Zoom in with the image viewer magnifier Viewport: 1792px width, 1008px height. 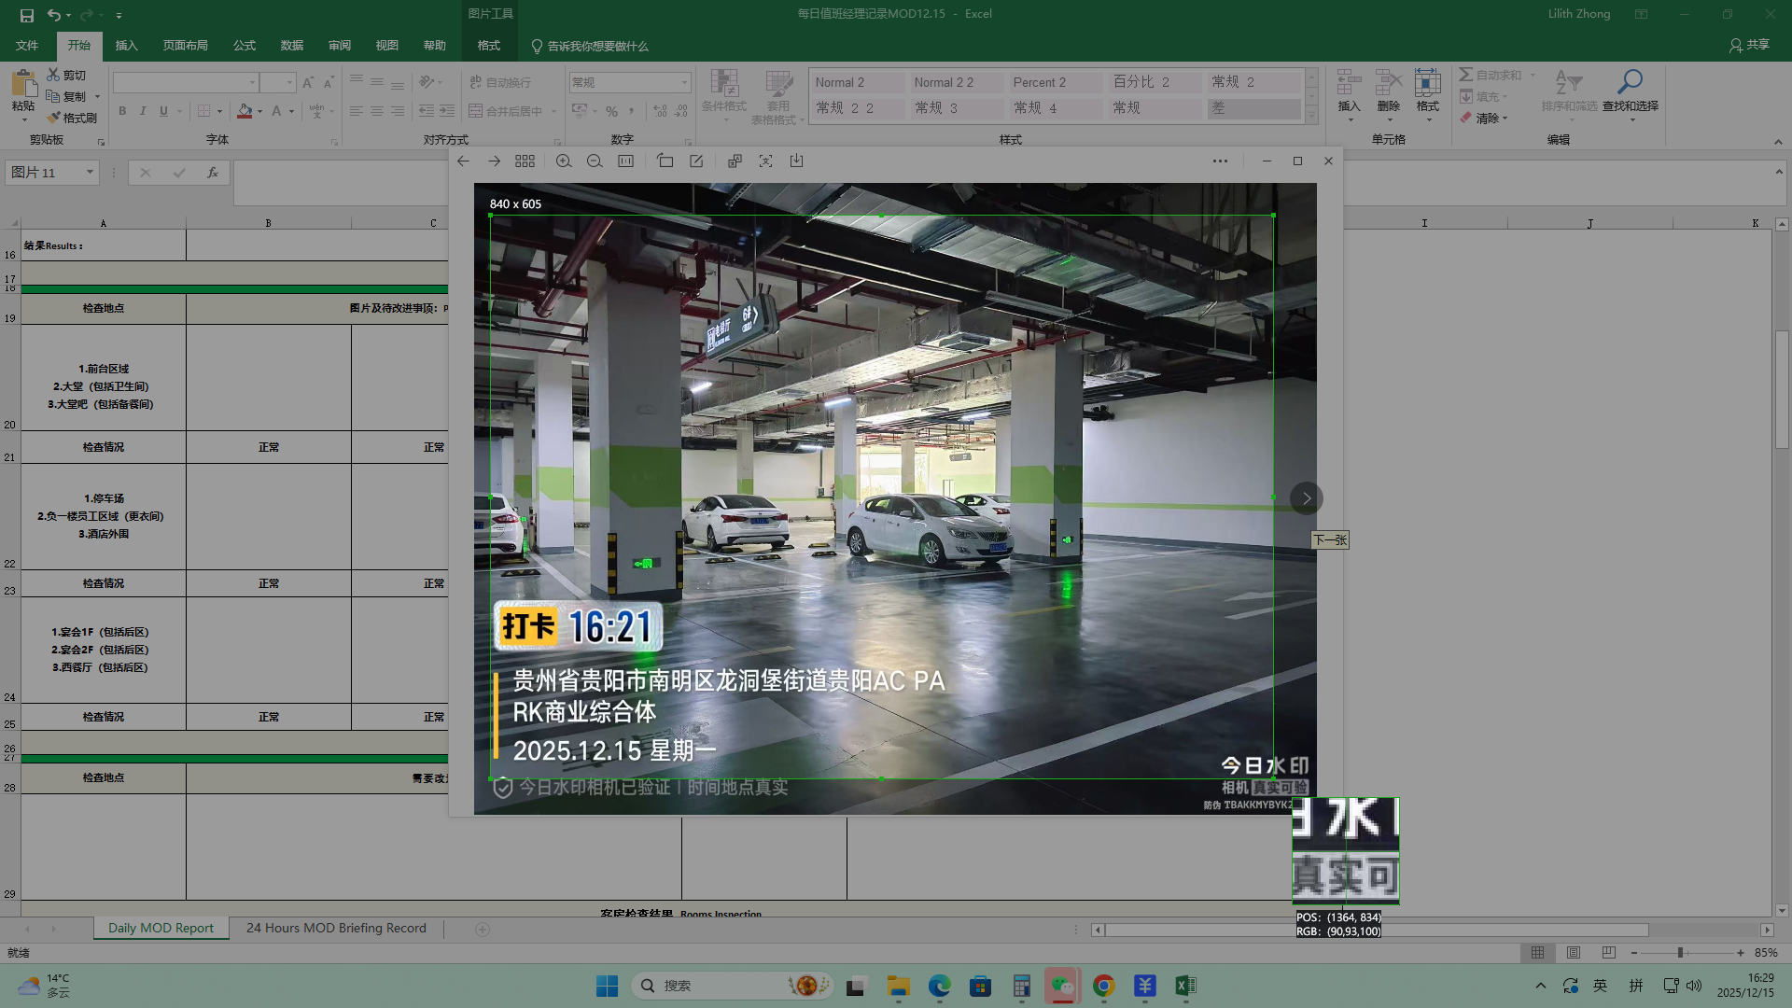(x=563, y=161)
